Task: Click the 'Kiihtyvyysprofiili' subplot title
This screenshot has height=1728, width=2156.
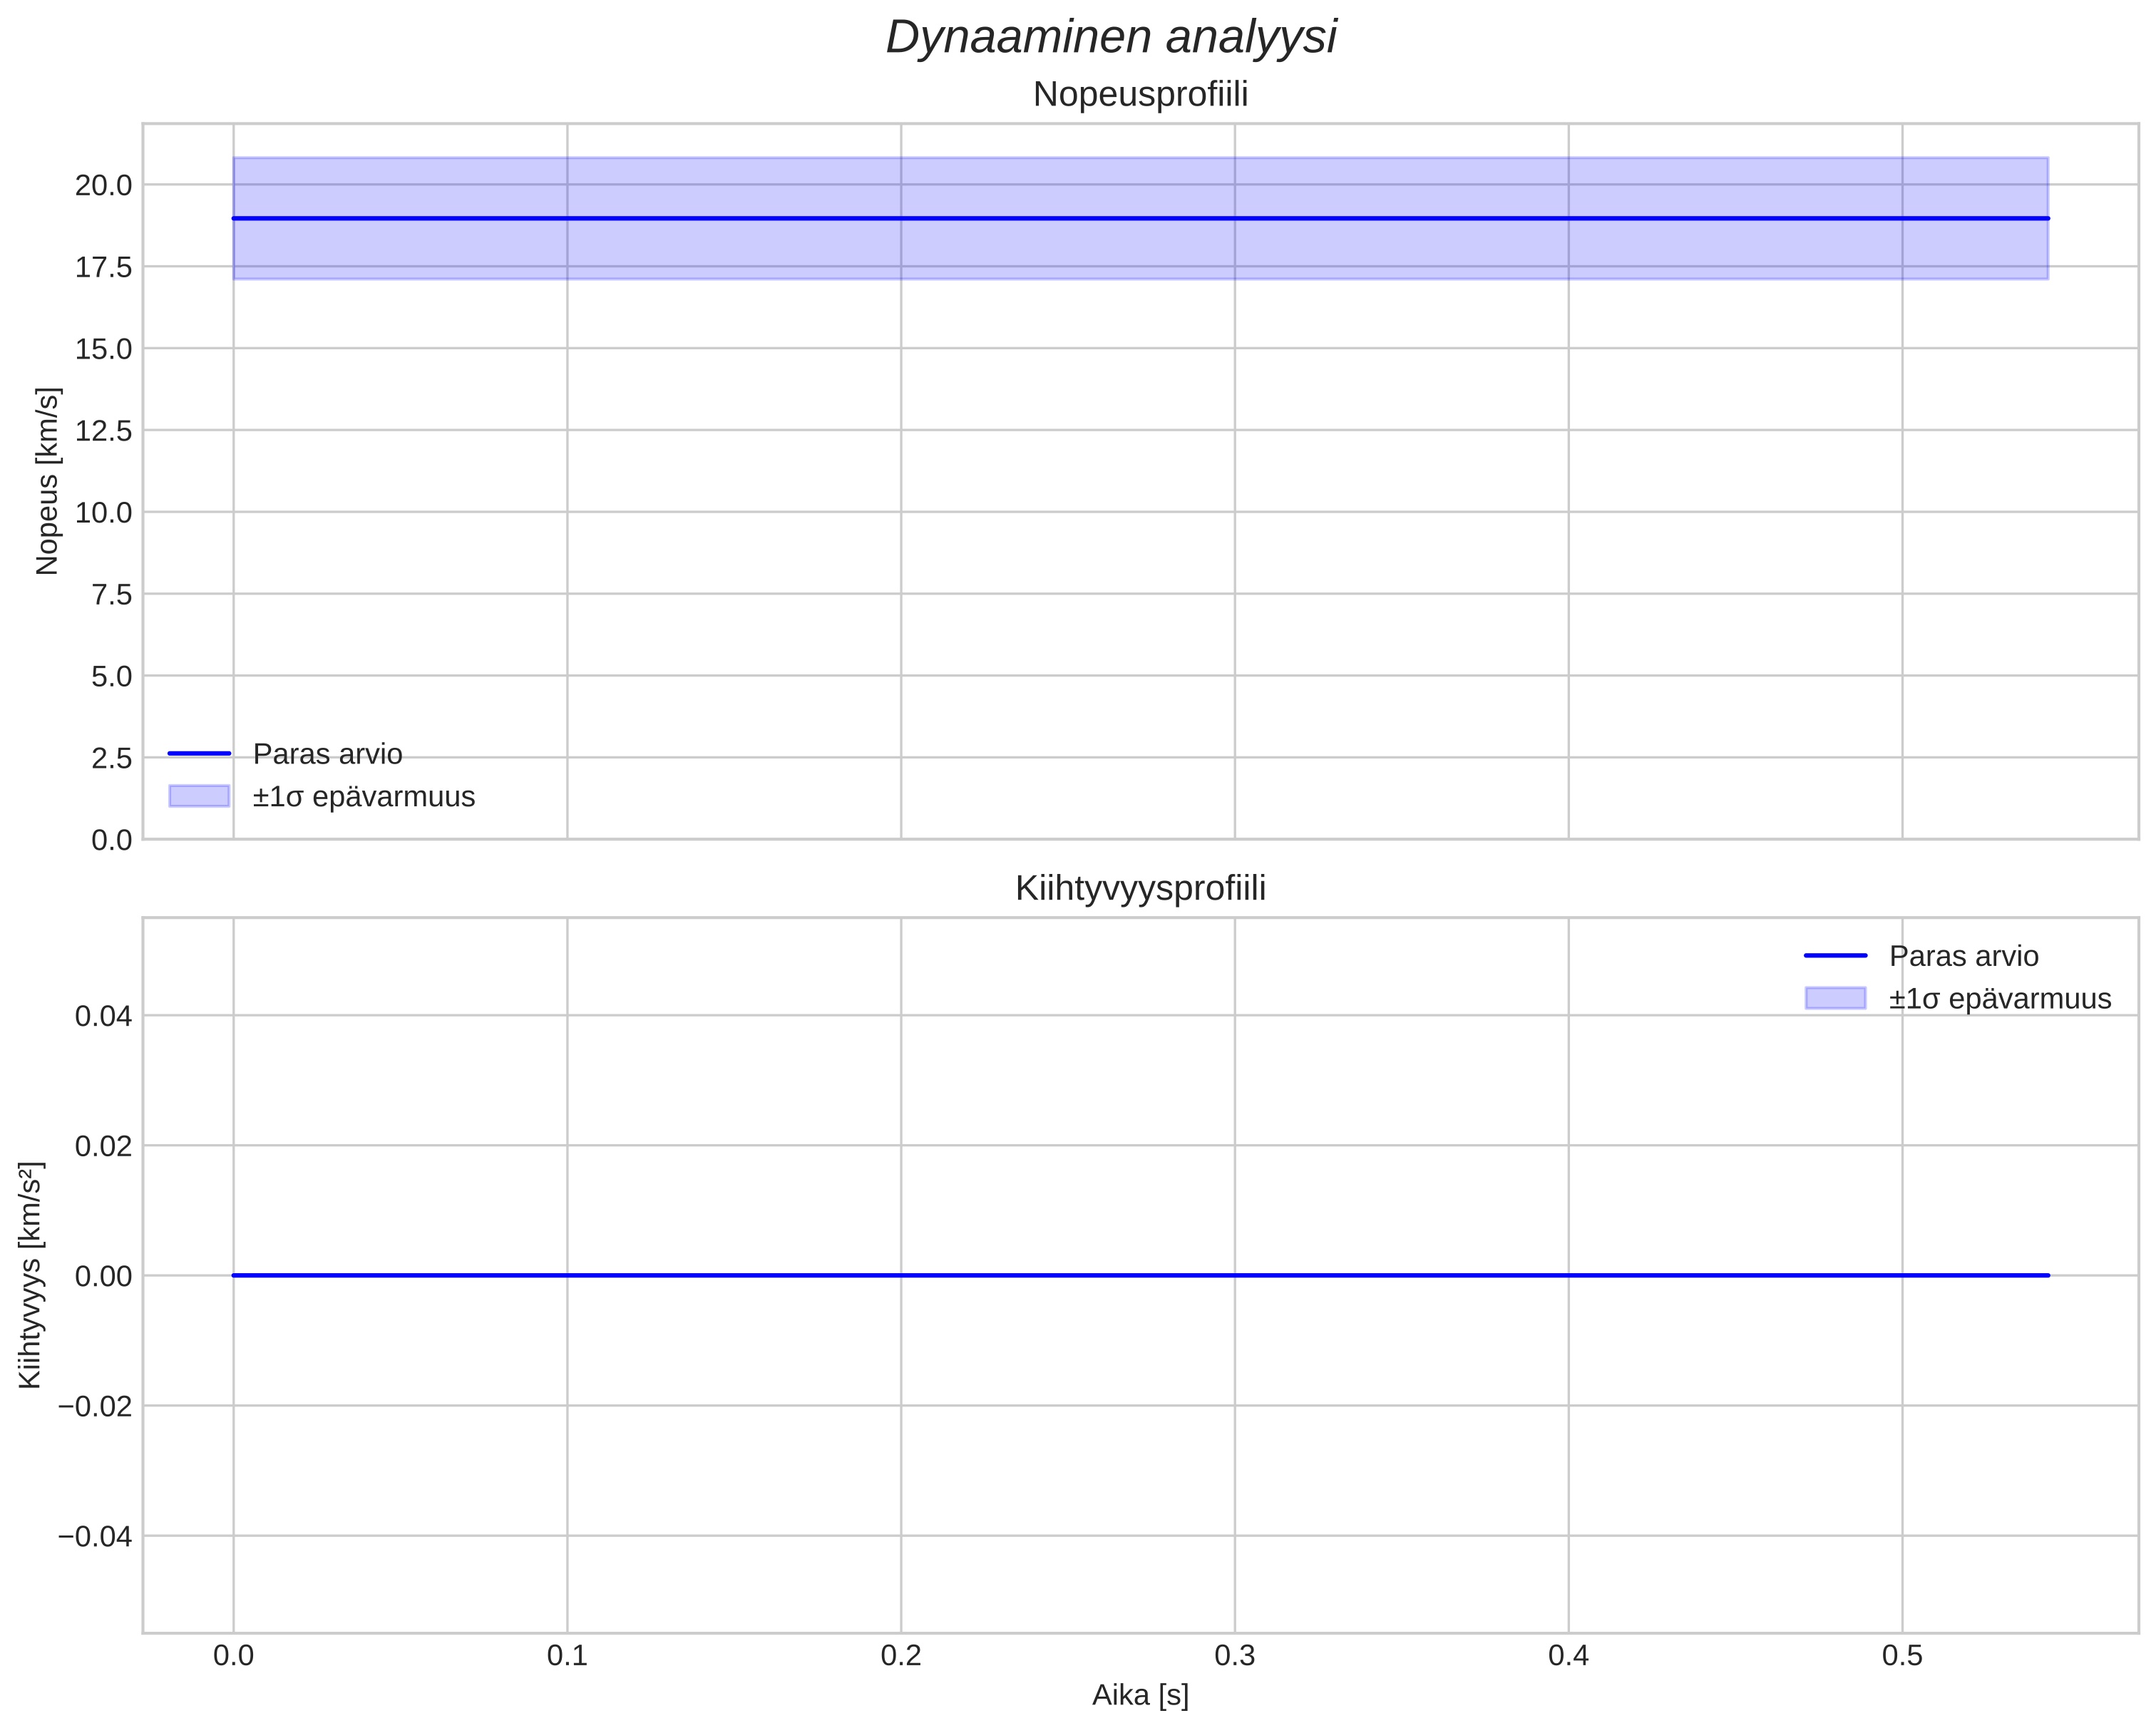Action: [1140, 888]
